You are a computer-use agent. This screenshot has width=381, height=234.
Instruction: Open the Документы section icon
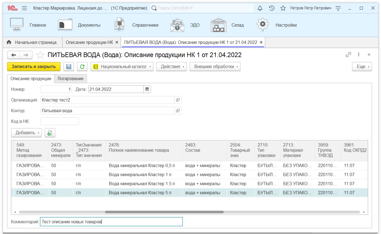[x=65, y=25]
